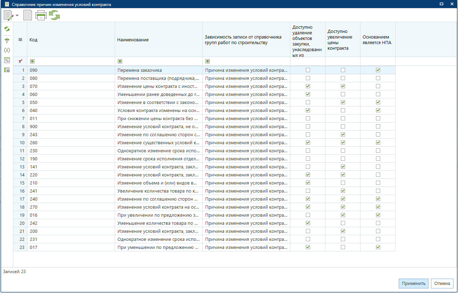This screenshot has width=458, height=293.
Task: Maximize the reference window
Action: click(442, 4)
